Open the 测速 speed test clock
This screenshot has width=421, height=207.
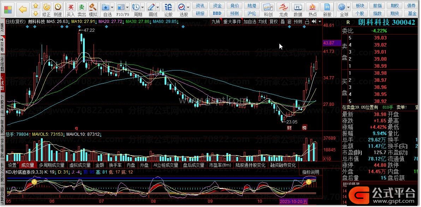pos(58,10)
